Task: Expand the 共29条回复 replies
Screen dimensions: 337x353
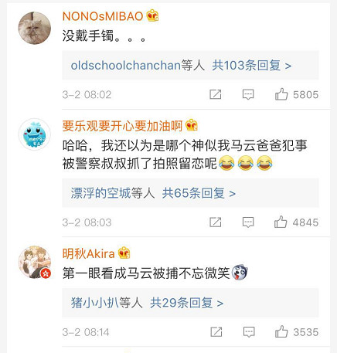Action: click(186, 303)
